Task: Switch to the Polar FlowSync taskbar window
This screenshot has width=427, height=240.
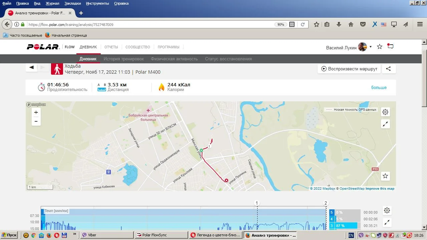Action: (x=161, y=235)
